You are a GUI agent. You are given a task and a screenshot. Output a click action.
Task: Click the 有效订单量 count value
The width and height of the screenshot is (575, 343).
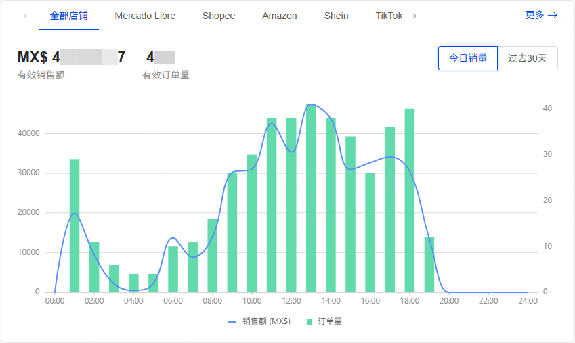click(161, 58)
